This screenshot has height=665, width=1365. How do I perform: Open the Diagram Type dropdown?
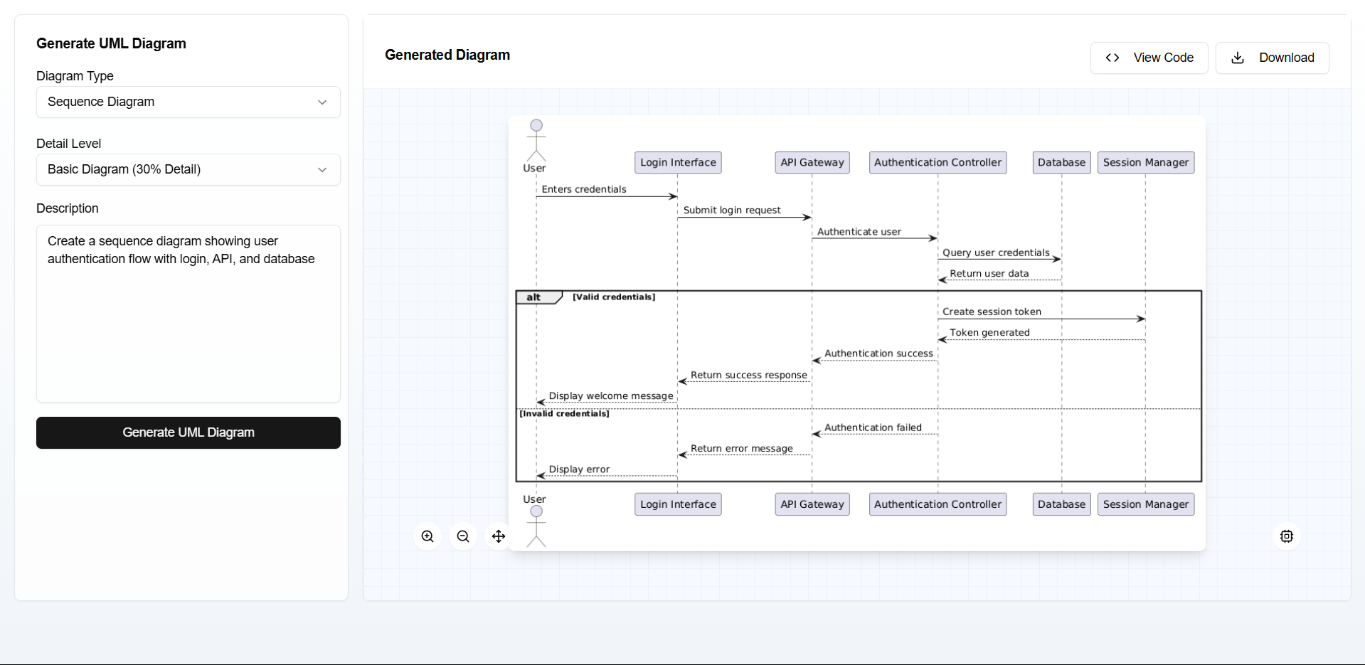click(188, 102)
